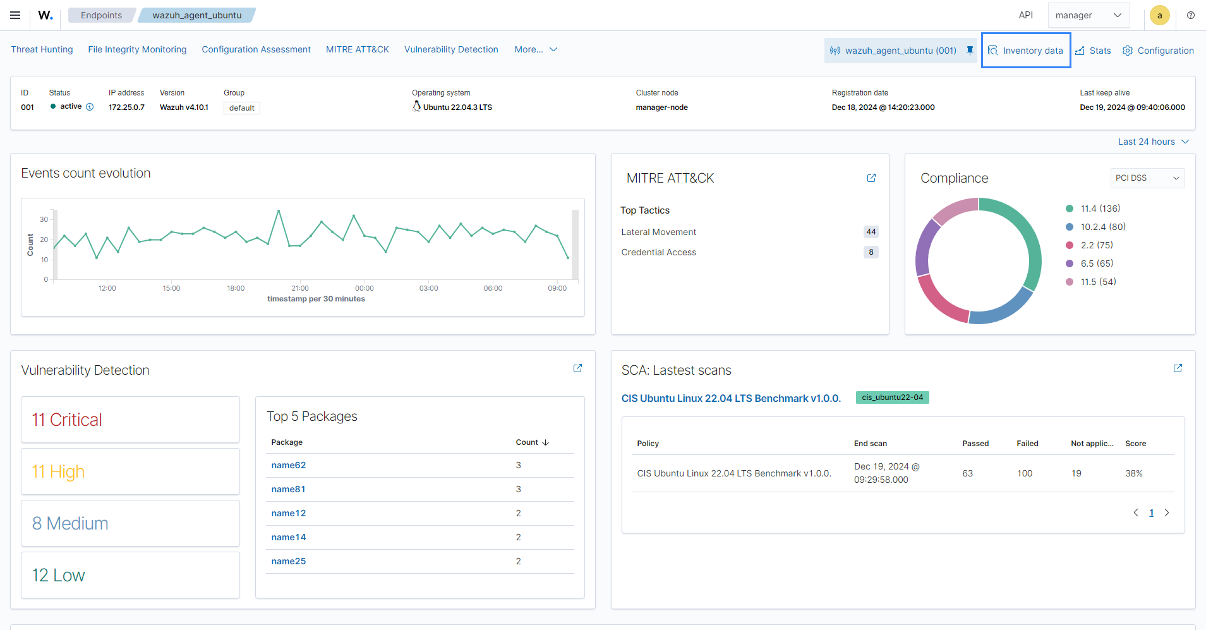Open CIS Ubuntu Linux 22.04 LTS Benchmark heading link
This screenshot has width=1206, height=630.
(731, 398)
